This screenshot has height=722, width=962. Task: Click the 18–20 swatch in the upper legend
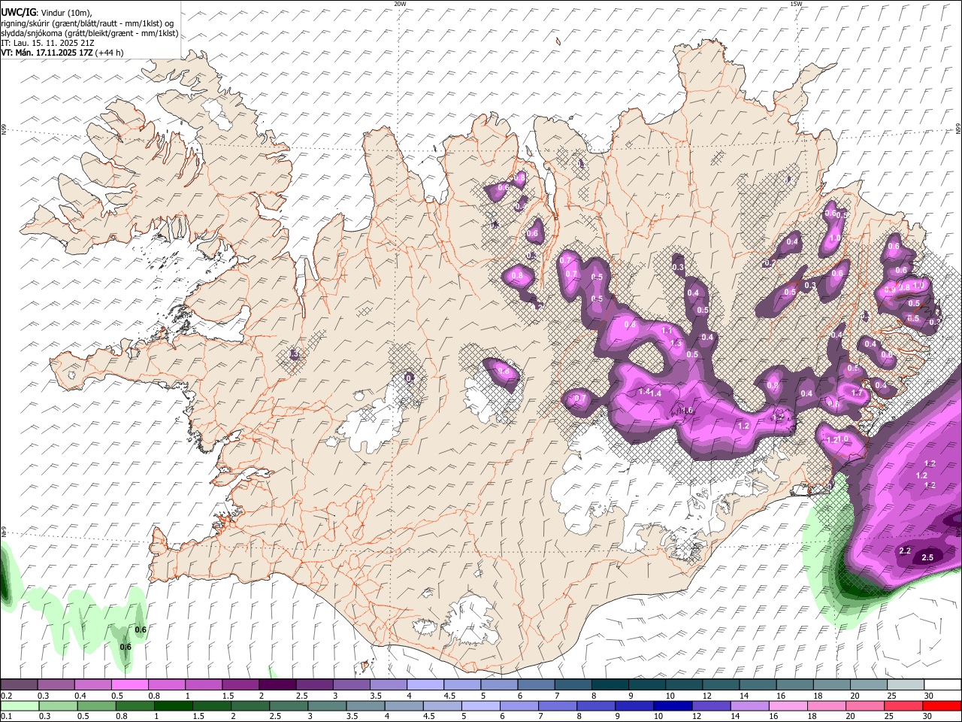[x=832, y=685]
